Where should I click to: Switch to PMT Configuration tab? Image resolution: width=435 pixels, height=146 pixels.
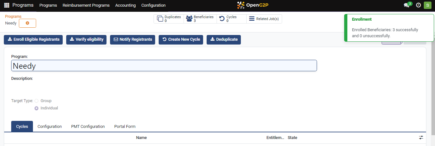[88, 127]
